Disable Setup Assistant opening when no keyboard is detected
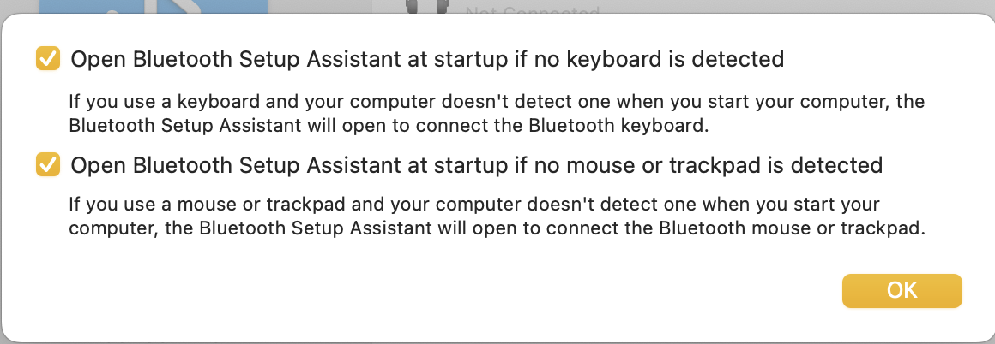The image size is (995, 344). [47, 59]
